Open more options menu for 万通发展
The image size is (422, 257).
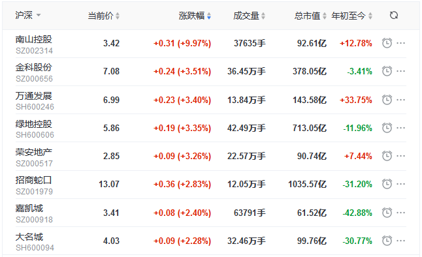click(x=400, y=100)
